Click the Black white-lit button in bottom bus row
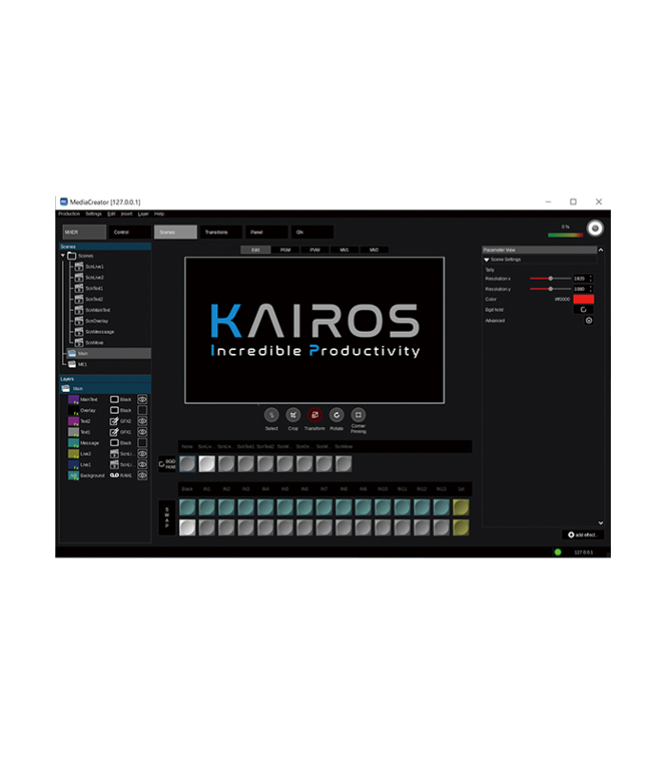This screenshot has height=761, width=666. 187,527
